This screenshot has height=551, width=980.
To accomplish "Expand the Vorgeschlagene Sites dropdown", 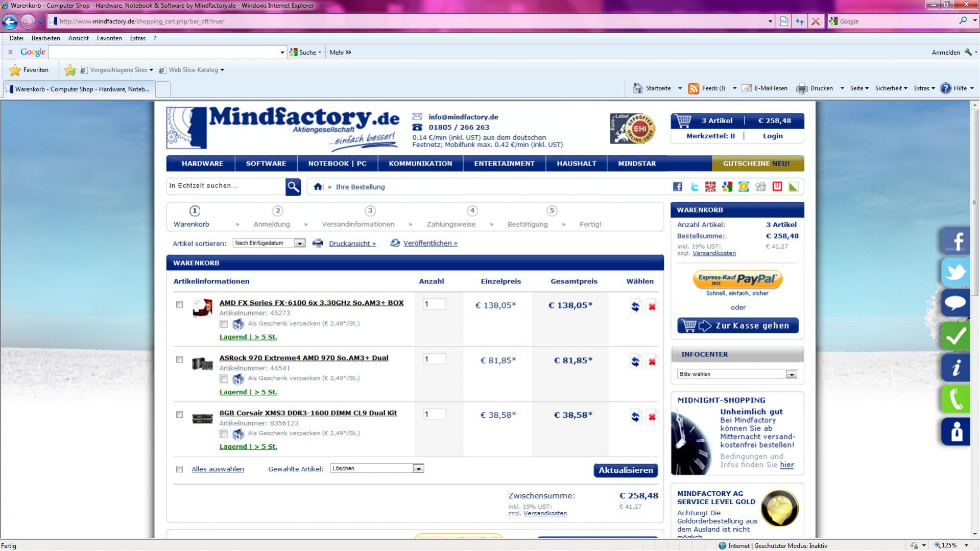I will point(151,70).
